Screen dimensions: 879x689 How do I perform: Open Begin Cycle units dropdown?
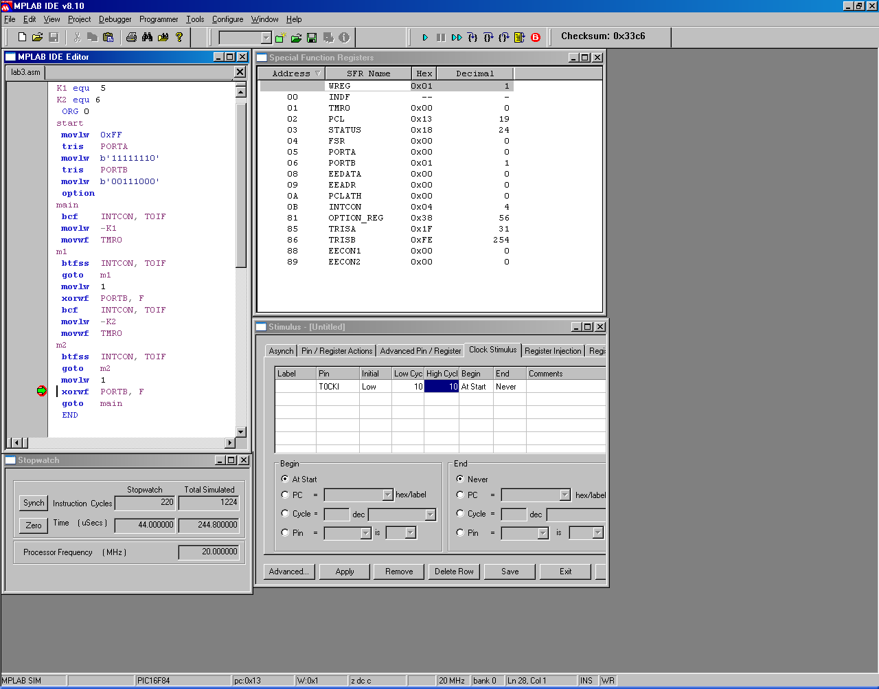[430, 514]
